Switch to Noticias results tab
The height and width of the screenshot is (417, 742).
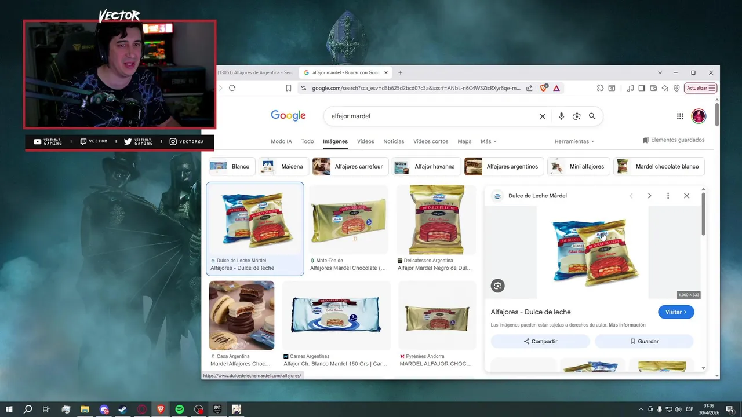coord(394,141)
